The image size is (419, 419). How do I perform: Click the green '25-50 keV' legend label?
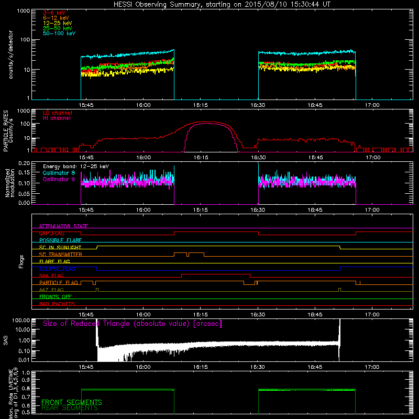pyautogui.click(x=58, y=28)
